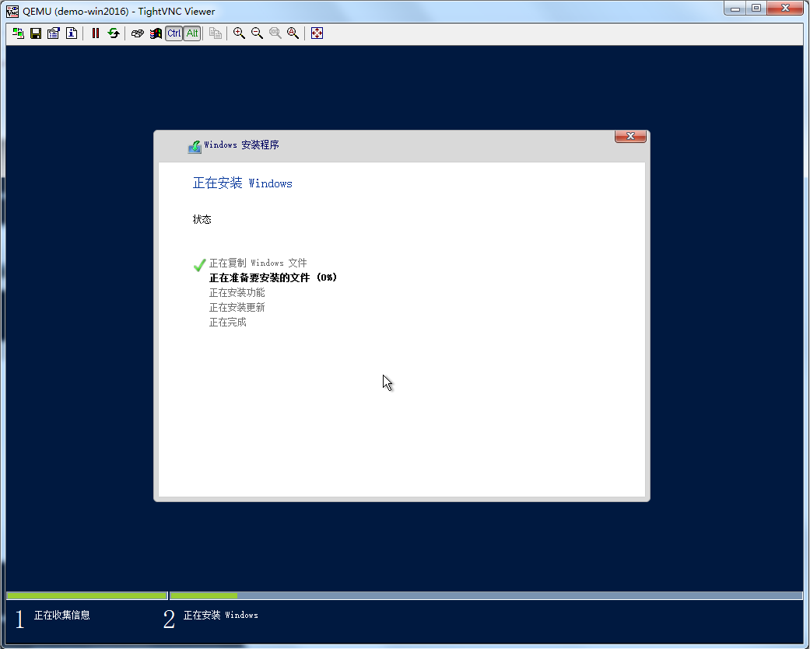
Task: Close the Windows 安装程序 dialog
Action: click(630, 136)
